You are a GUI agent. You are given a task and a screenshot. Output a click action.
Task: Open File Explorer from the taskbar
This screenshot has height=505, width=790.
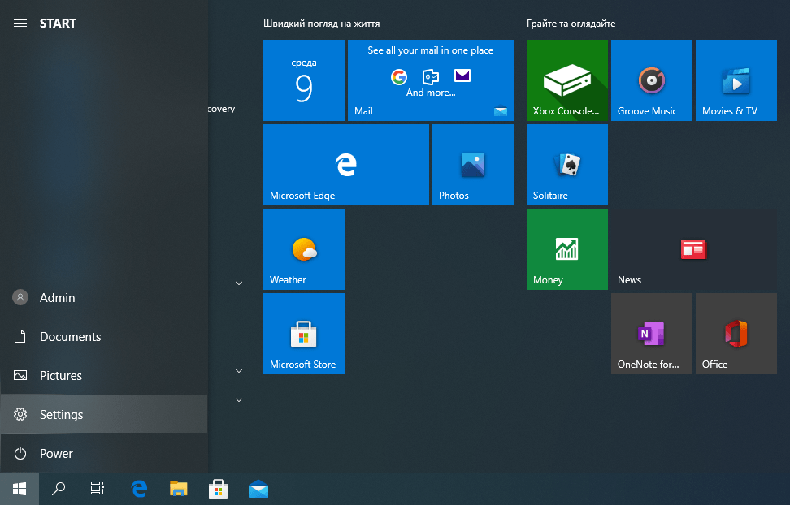pyautogui.click(x=178, y=489)
